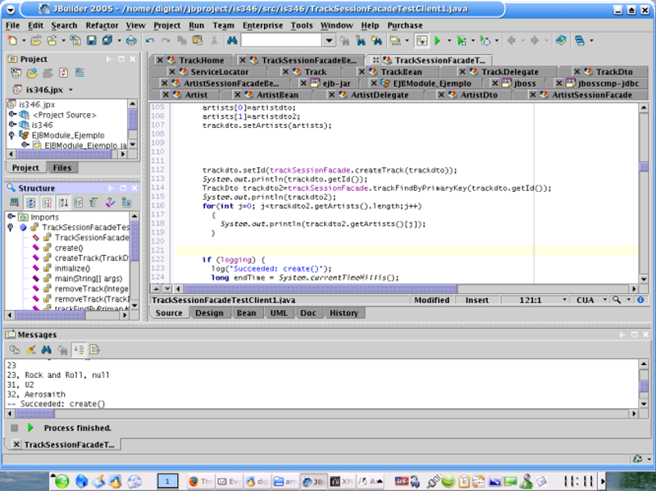Open the Refactor menu

(102, 25)
